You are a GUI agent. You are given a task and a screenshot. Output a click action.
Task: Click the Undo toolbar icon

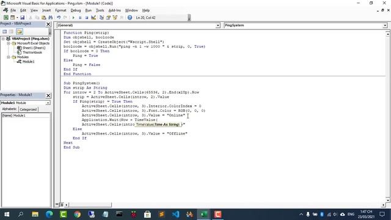[x=59, y=18]
